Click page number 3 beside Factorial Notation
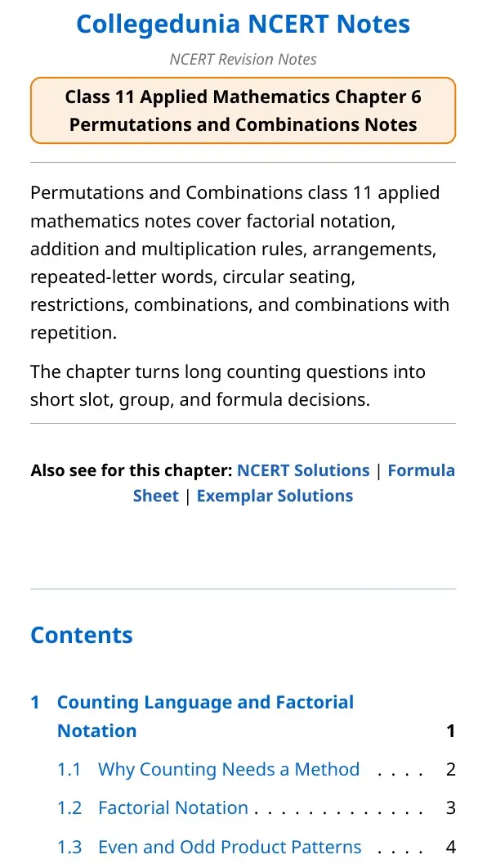The image size is (487, 868). 450,807
